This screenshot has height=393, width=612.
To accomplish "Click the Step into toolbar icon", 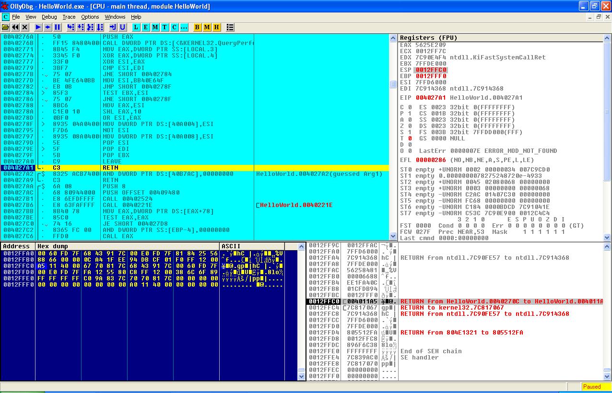I will click(71, 27).
